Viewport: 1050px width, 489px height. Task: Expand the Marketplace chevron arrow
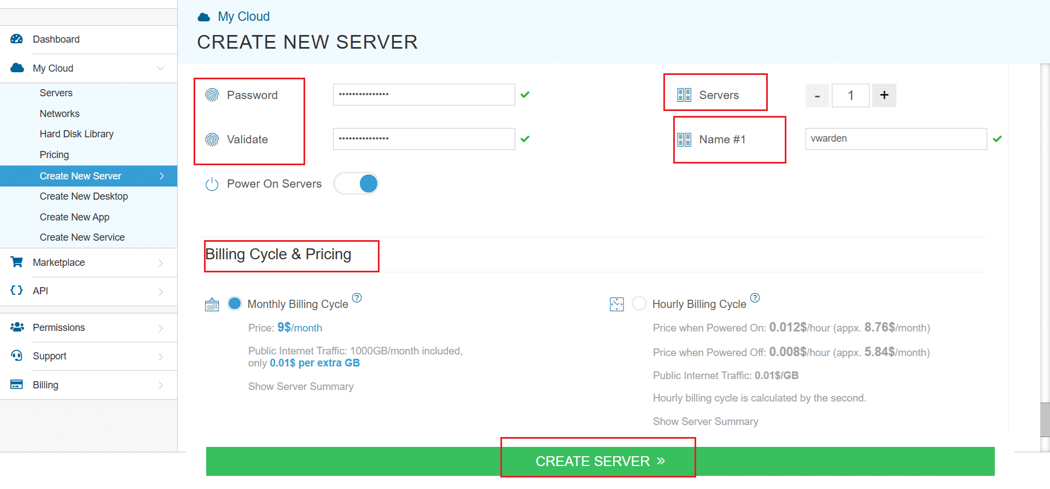tap(161, 263)
